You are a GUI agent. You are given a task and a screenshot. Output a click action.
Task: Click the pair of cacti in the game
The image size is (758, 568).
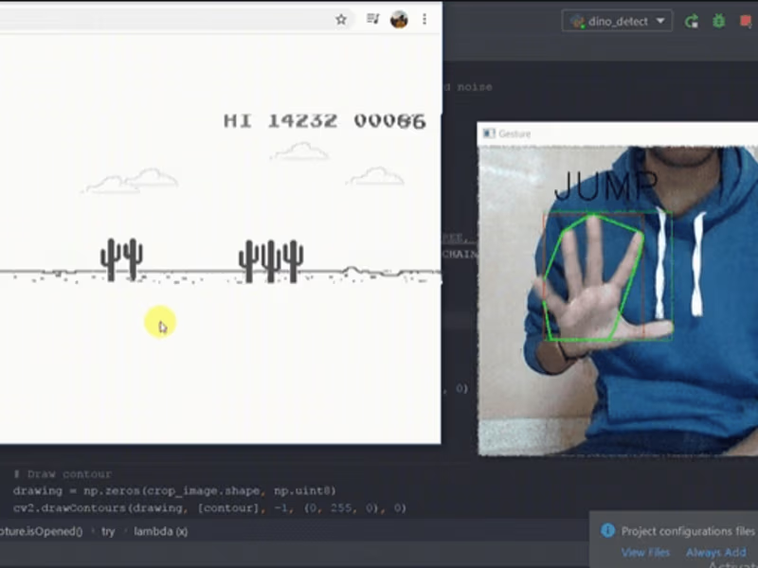click(x=121, y=259)
